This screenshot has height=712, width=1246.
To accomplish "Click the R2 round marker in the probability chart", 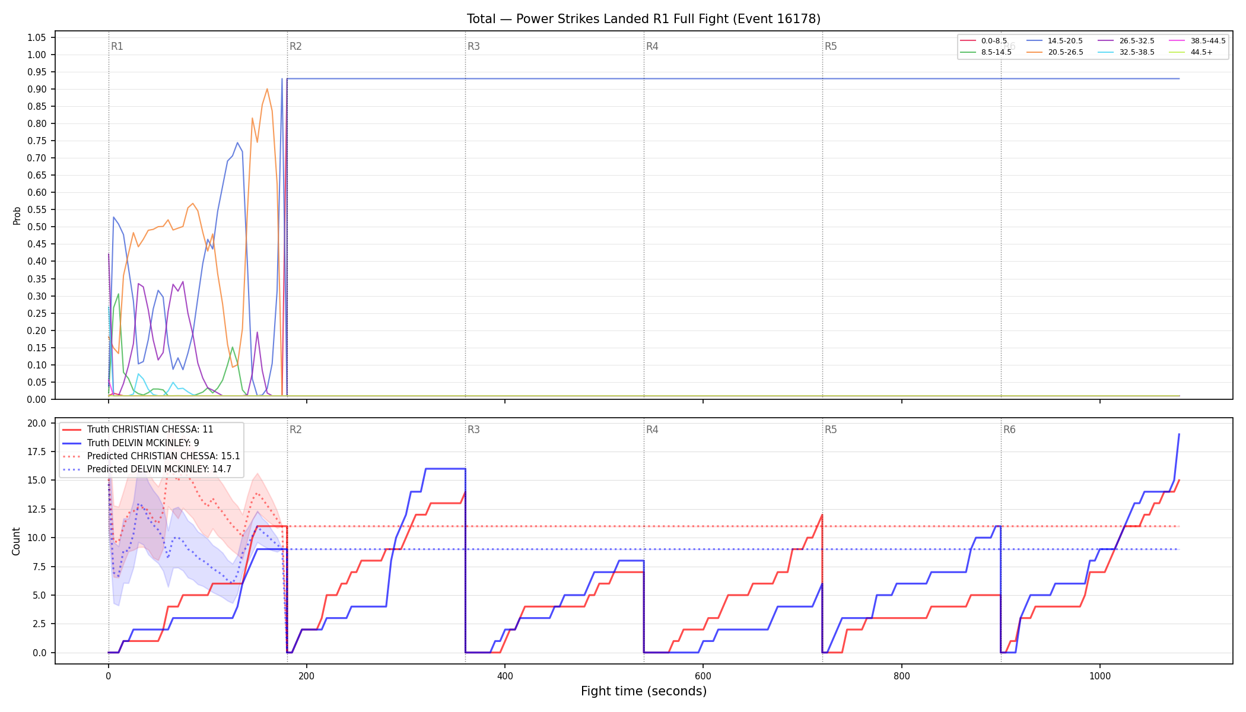I will pyautogui.click(x=295, y=46).
